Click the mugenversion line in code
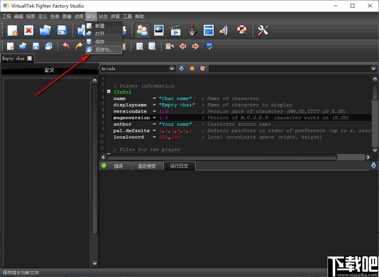The image size is (379, 277). (242, 118)
